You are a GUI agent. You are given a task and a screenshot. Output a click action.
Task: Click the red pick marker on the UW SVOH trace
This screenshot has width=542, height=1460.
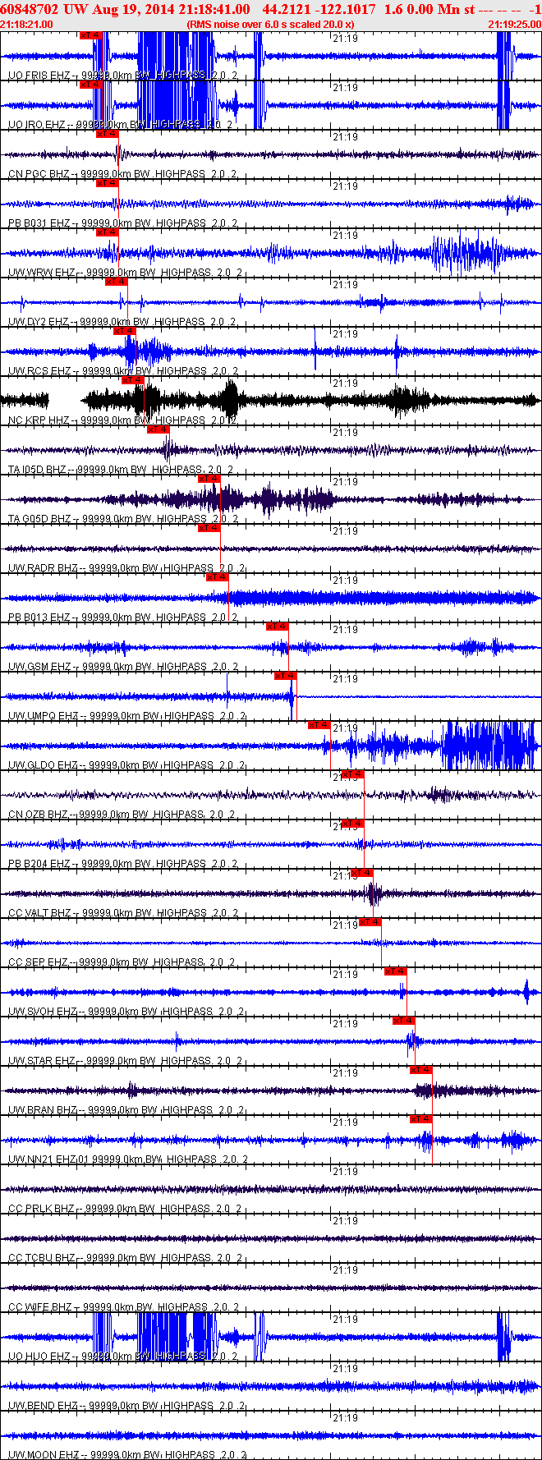click(x=396, y=971)
